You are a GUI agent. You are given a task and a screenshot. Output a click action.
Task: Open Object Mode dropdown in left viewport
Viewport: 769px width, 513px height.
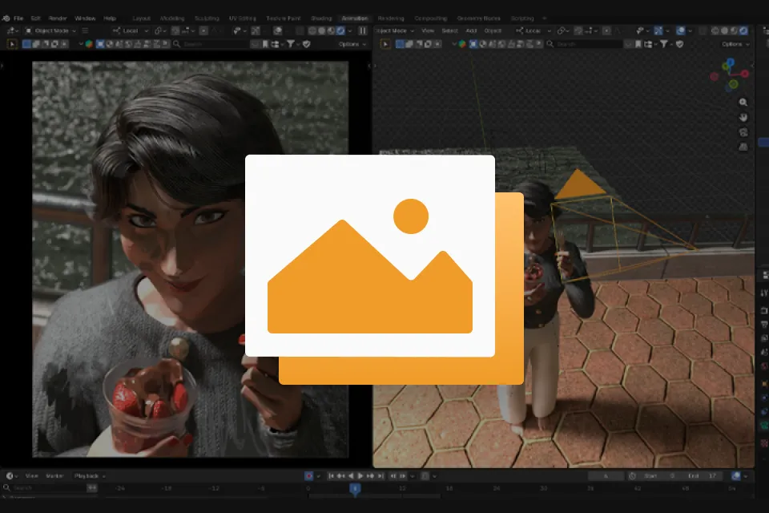[51, 30]
